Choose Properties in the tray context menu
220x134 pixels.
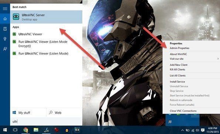click(x=176, y=44)
